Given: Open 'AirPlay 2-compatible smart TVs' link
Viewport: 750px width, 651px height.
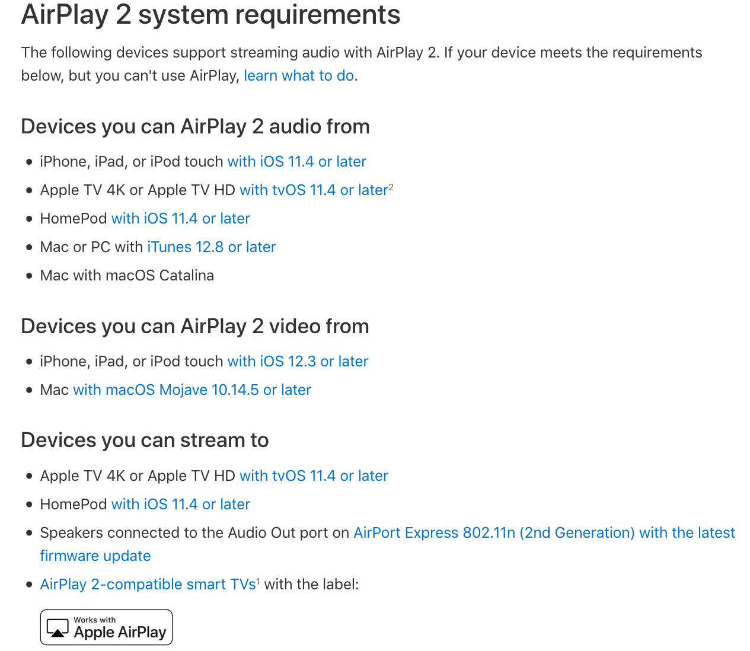Looking at the screenshot, I should coord(148,585).
